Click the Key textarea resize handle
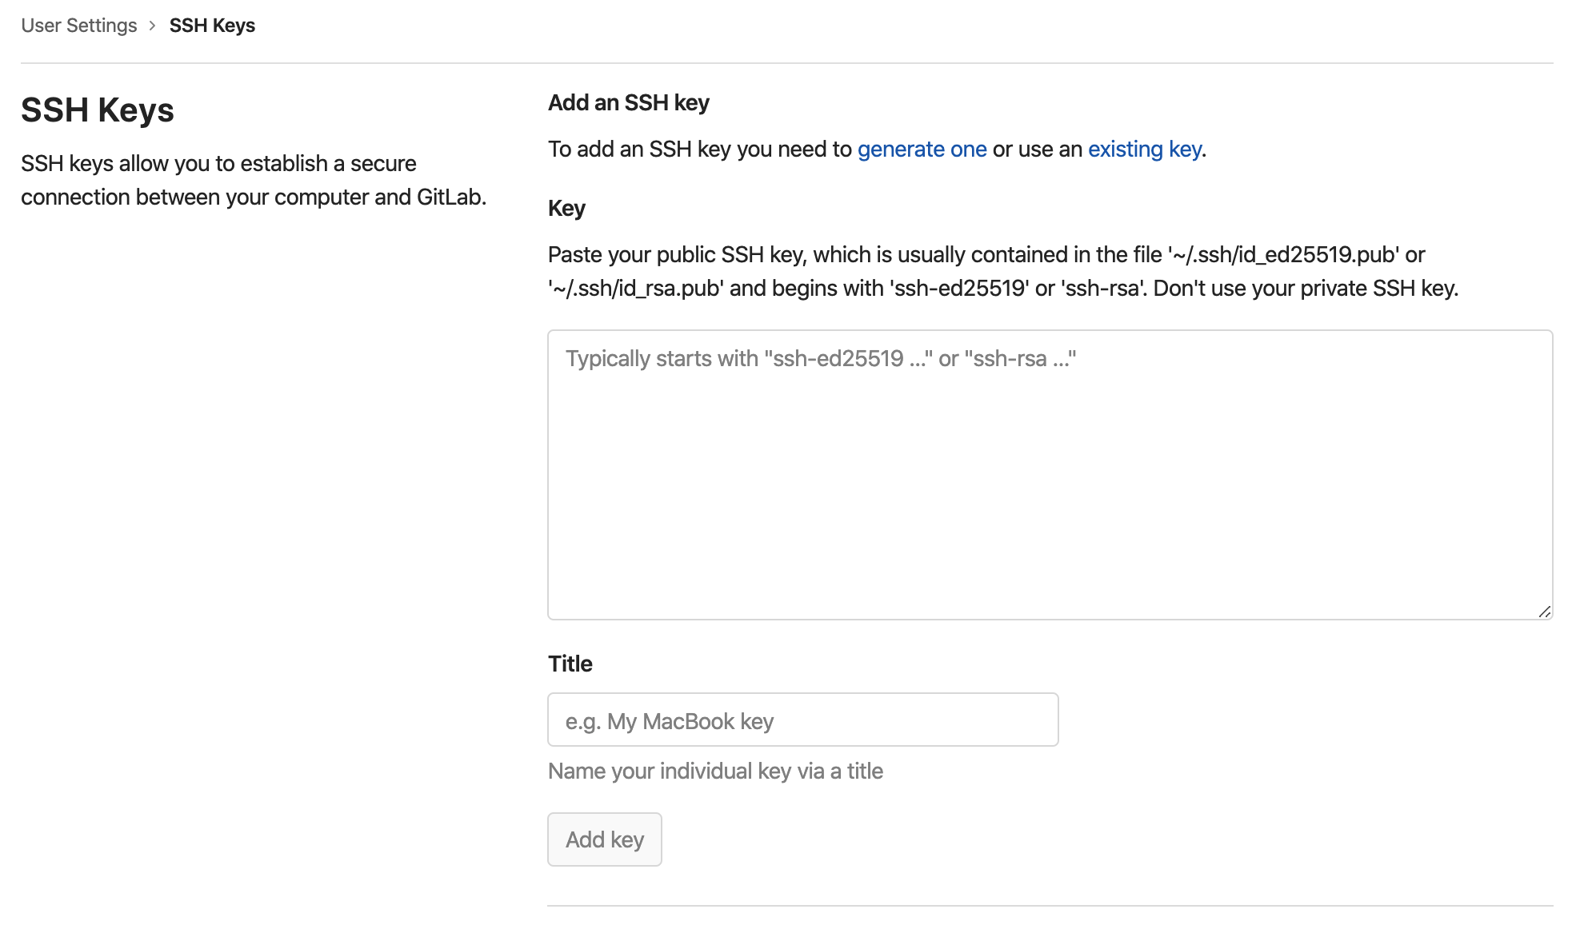Image resolution: width=1592 pixels, height=929 pixels. [1544, 612]
